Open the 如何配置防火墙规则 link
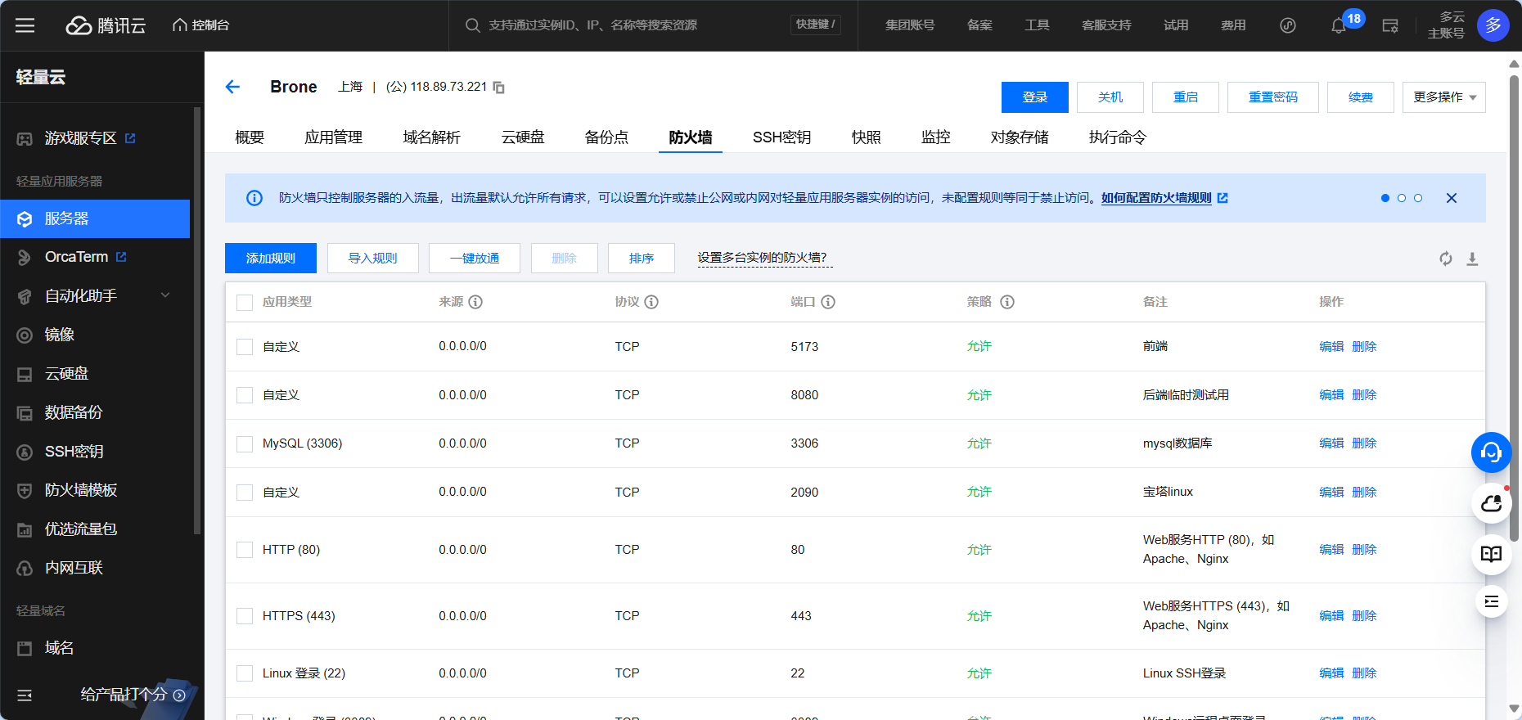The height and width of the screenshot is (720, 1522). click(1155, 198)
